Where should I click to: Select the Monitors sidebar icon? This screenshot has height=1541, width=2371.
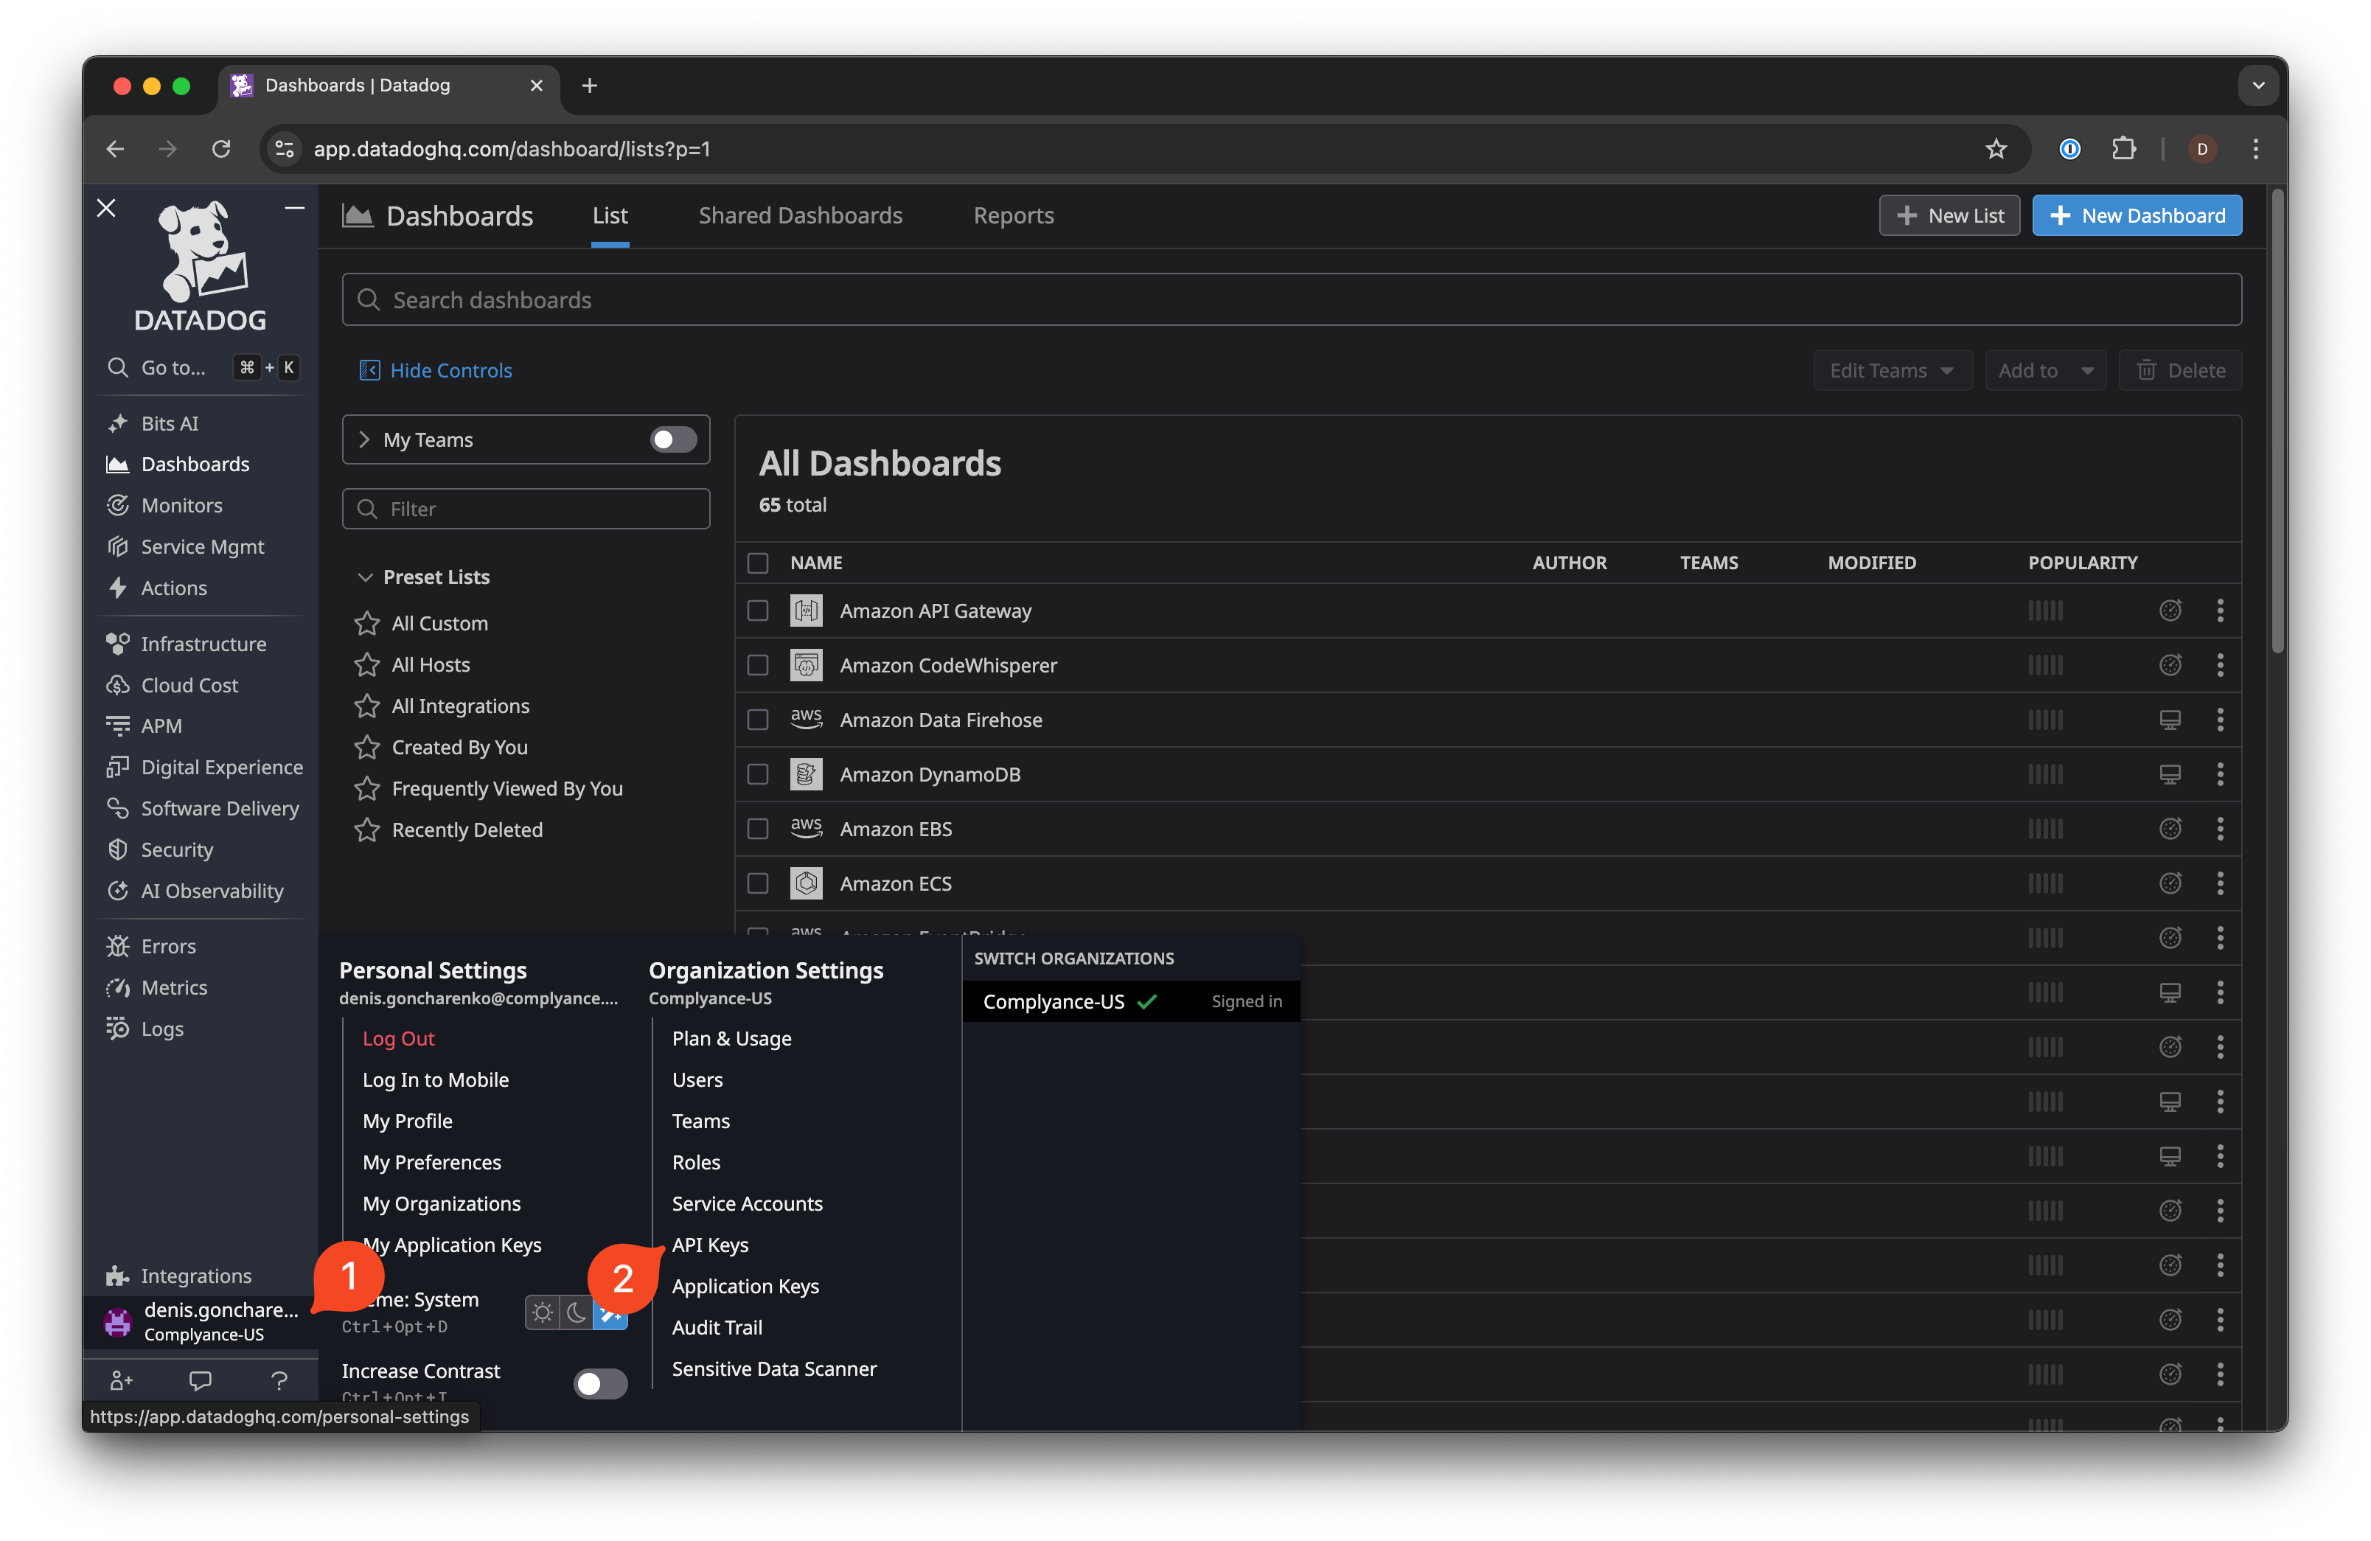click(x=117, y=505)
